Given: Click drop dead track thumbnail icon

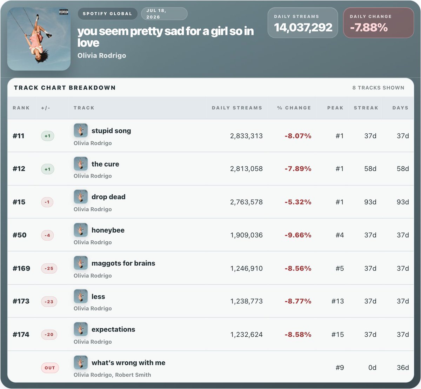Looking at the screenshot, I should pyautogui.click(x=81, y=197).
